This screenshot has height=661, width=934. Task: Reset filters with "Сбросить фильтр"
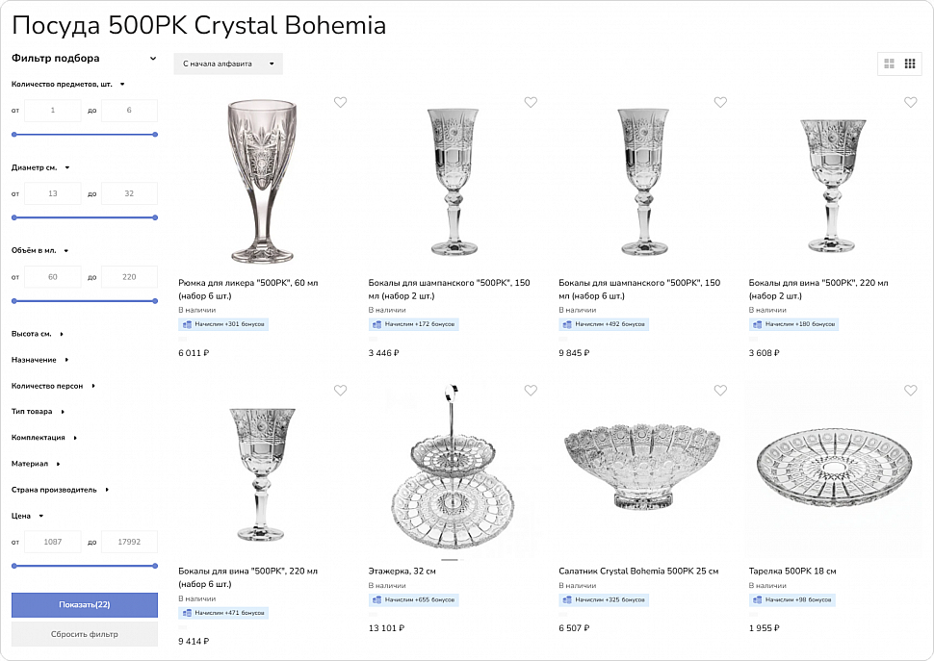point(85,634)
